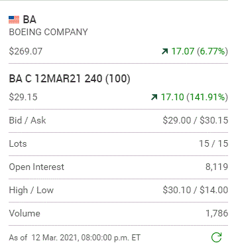The width and height of the screenshot is (240, 247).
Task: Click the green refresh quote icon
Action: coord(216,238)
